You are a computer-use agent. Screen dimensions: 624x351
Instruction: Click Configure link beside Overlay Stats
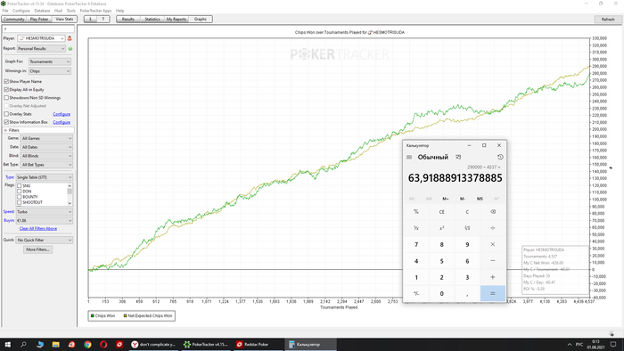pyautogui.click(x=62, y=114)
